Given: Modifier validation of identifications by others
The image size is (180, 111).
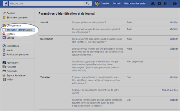Looking at the screenshot, I should point(174,100).
